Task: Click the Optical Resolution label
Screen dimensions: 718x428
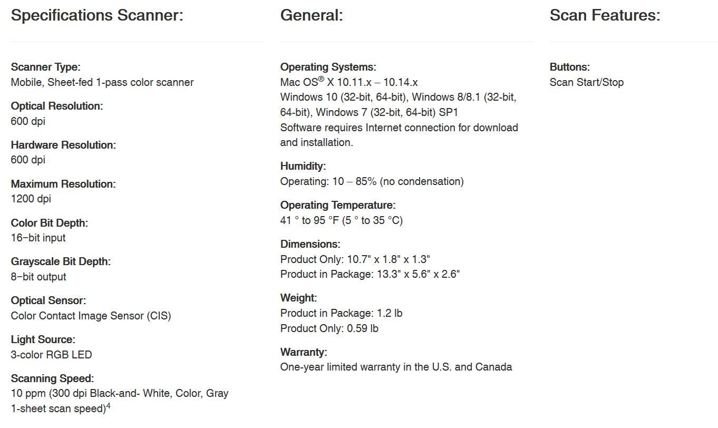Action: coord(57,106)
